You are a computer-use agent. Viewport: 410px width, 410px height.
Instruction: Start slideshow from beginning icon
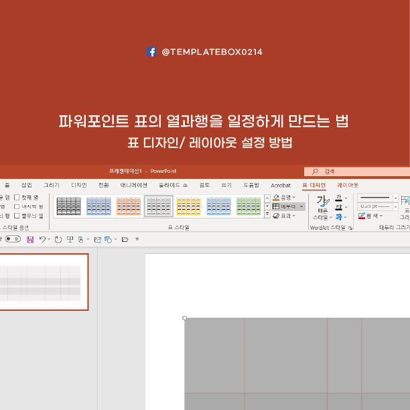tap(70, 239)
